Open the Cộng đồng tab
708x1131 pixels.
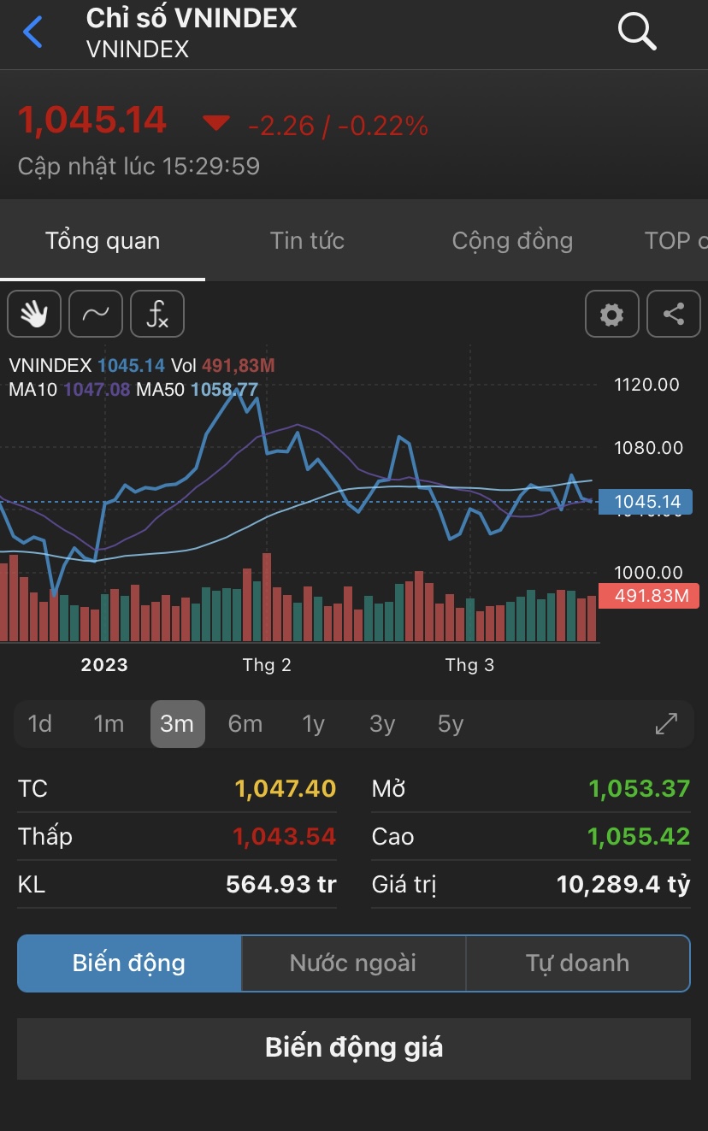click(x=512, y=241)
